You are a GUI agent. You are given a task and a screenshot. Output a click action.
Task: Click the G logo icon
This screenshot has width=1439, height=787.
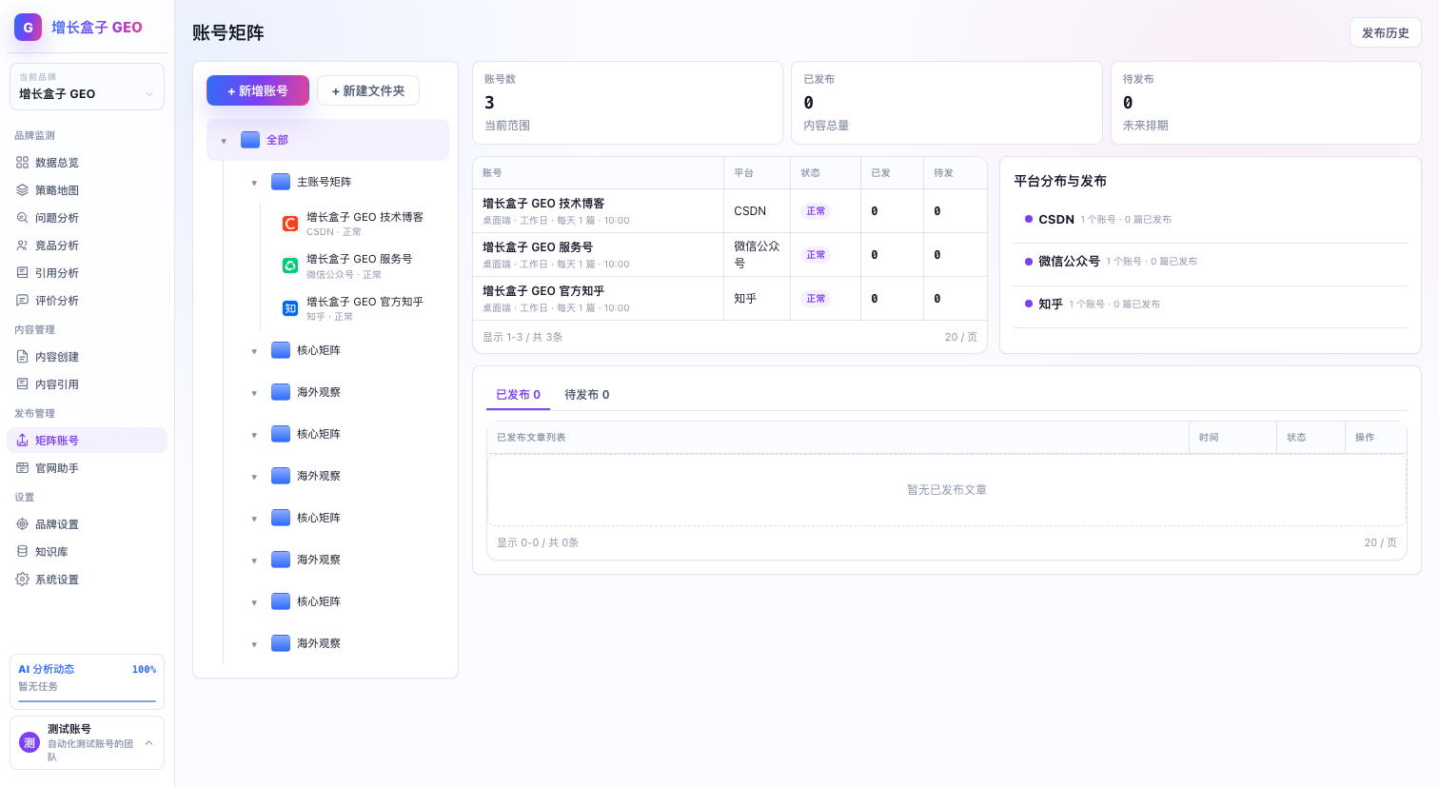pos(28,27)
